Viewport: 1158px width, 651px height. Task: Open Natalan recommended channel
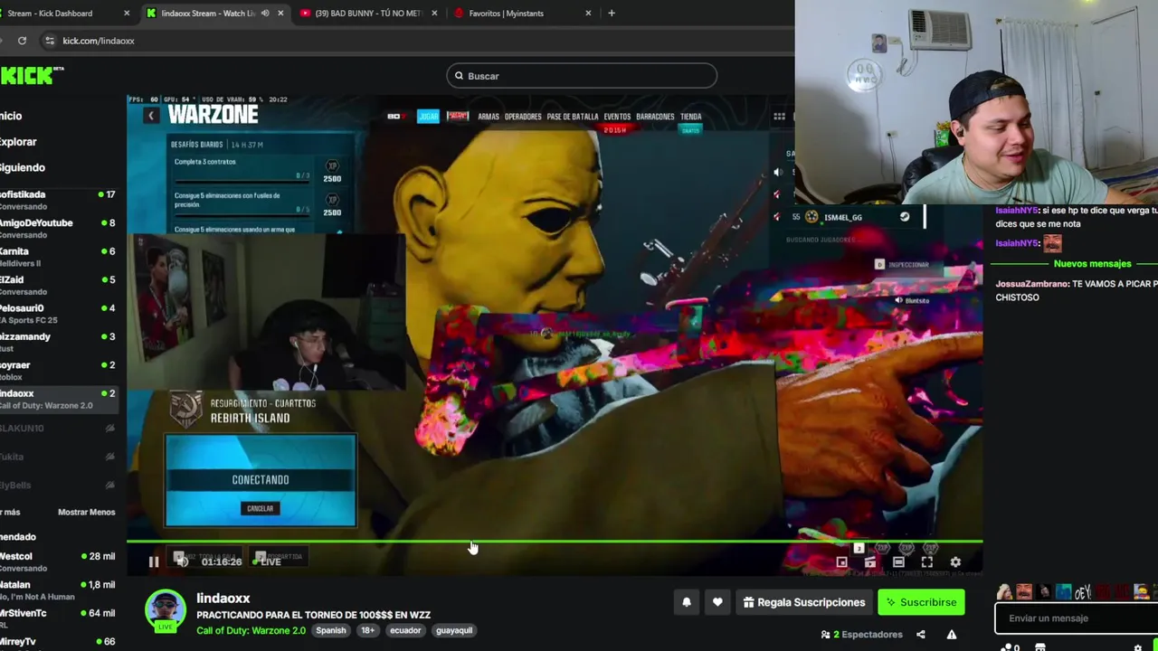58,590
